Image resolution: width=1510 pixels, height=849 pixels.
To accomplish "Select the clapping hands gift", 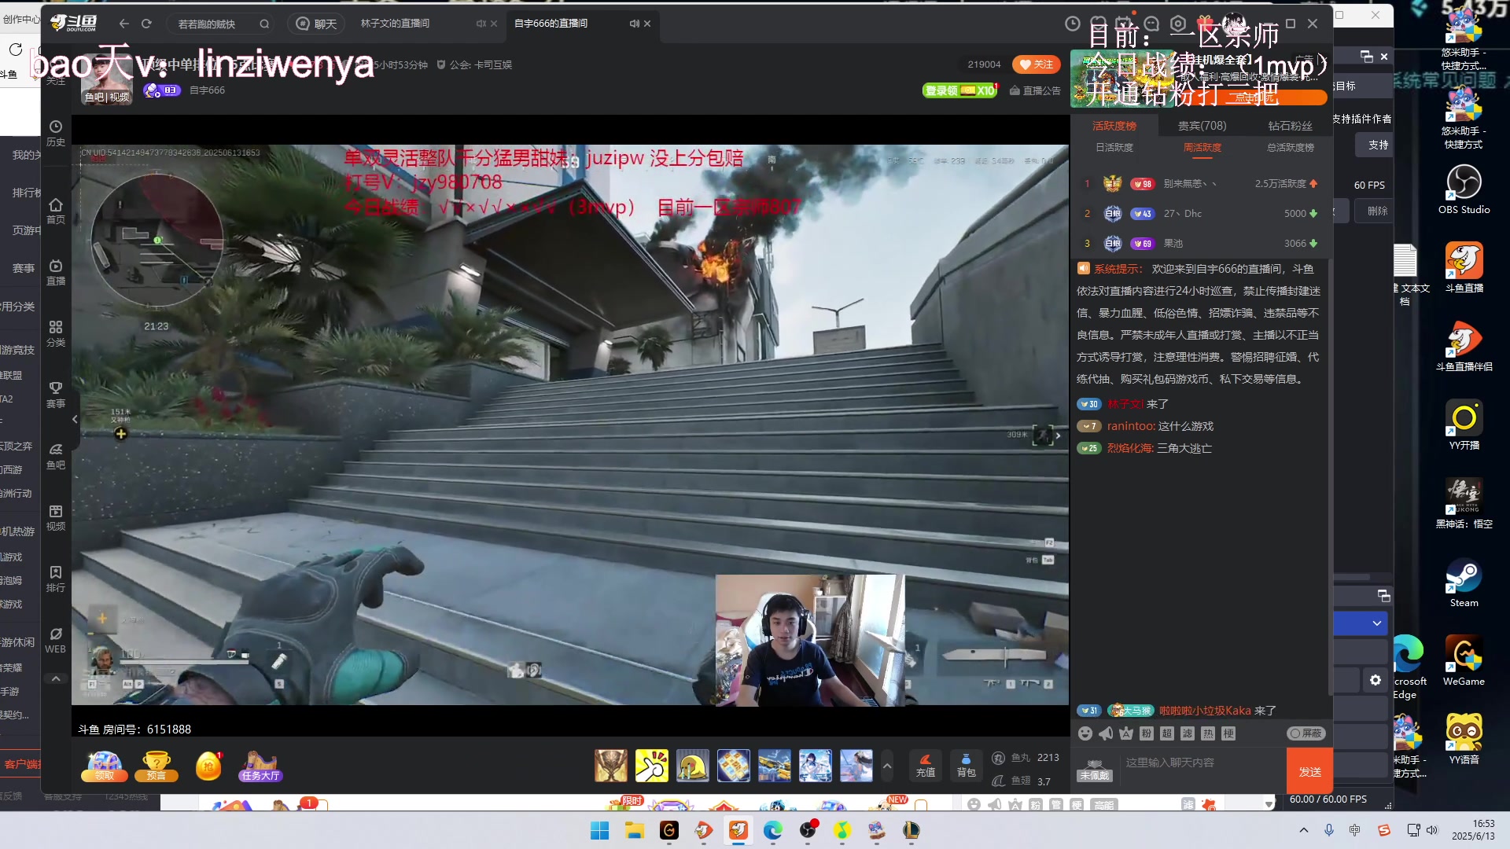I will (x=651, y=766).
